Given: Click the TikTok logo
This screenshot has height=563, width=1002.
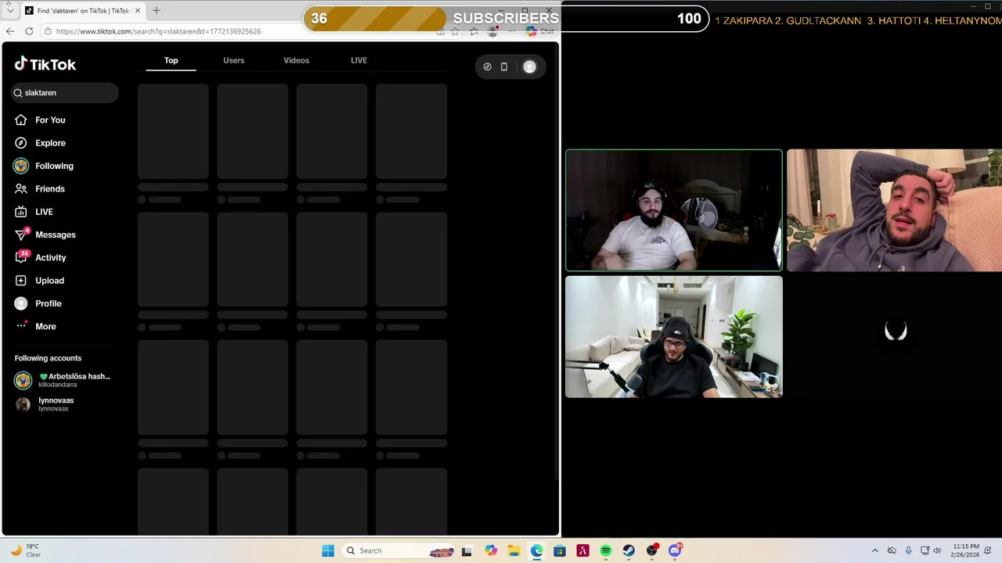Looking at the screenshot, I should tap(45, 64).
